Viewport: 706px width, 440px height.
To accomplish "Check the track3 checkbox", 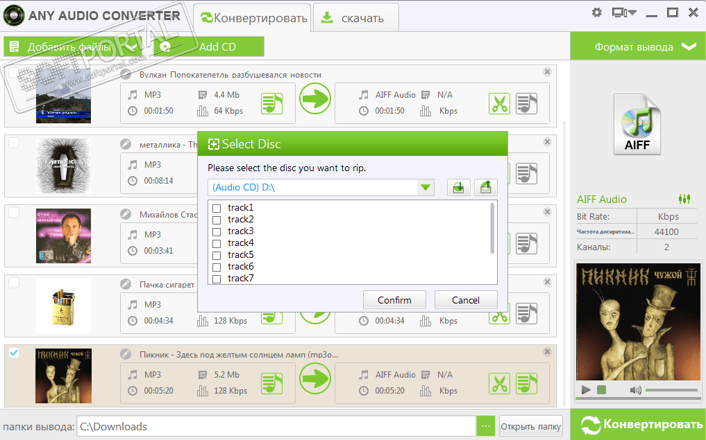I will coord(217,231).
